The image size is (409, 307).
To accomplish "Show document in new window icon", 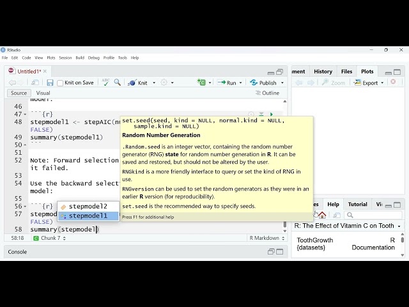I will click(x=35, y=83).
